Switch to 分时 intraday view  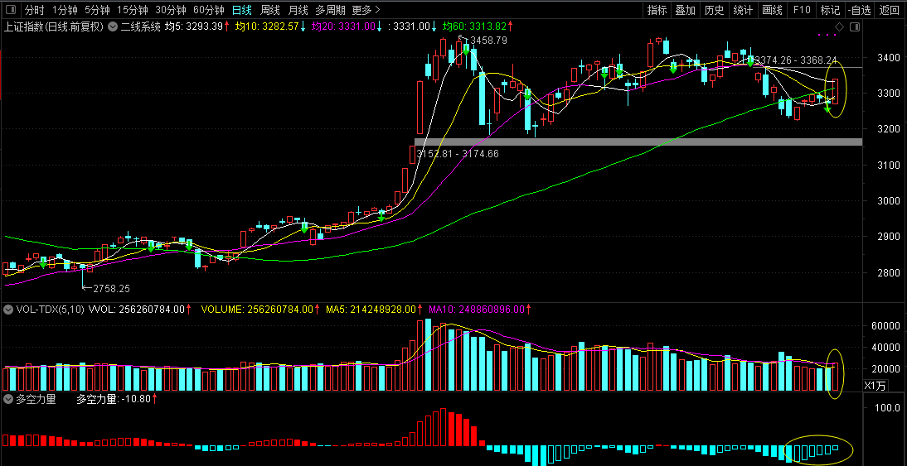[x=34, y=10]
